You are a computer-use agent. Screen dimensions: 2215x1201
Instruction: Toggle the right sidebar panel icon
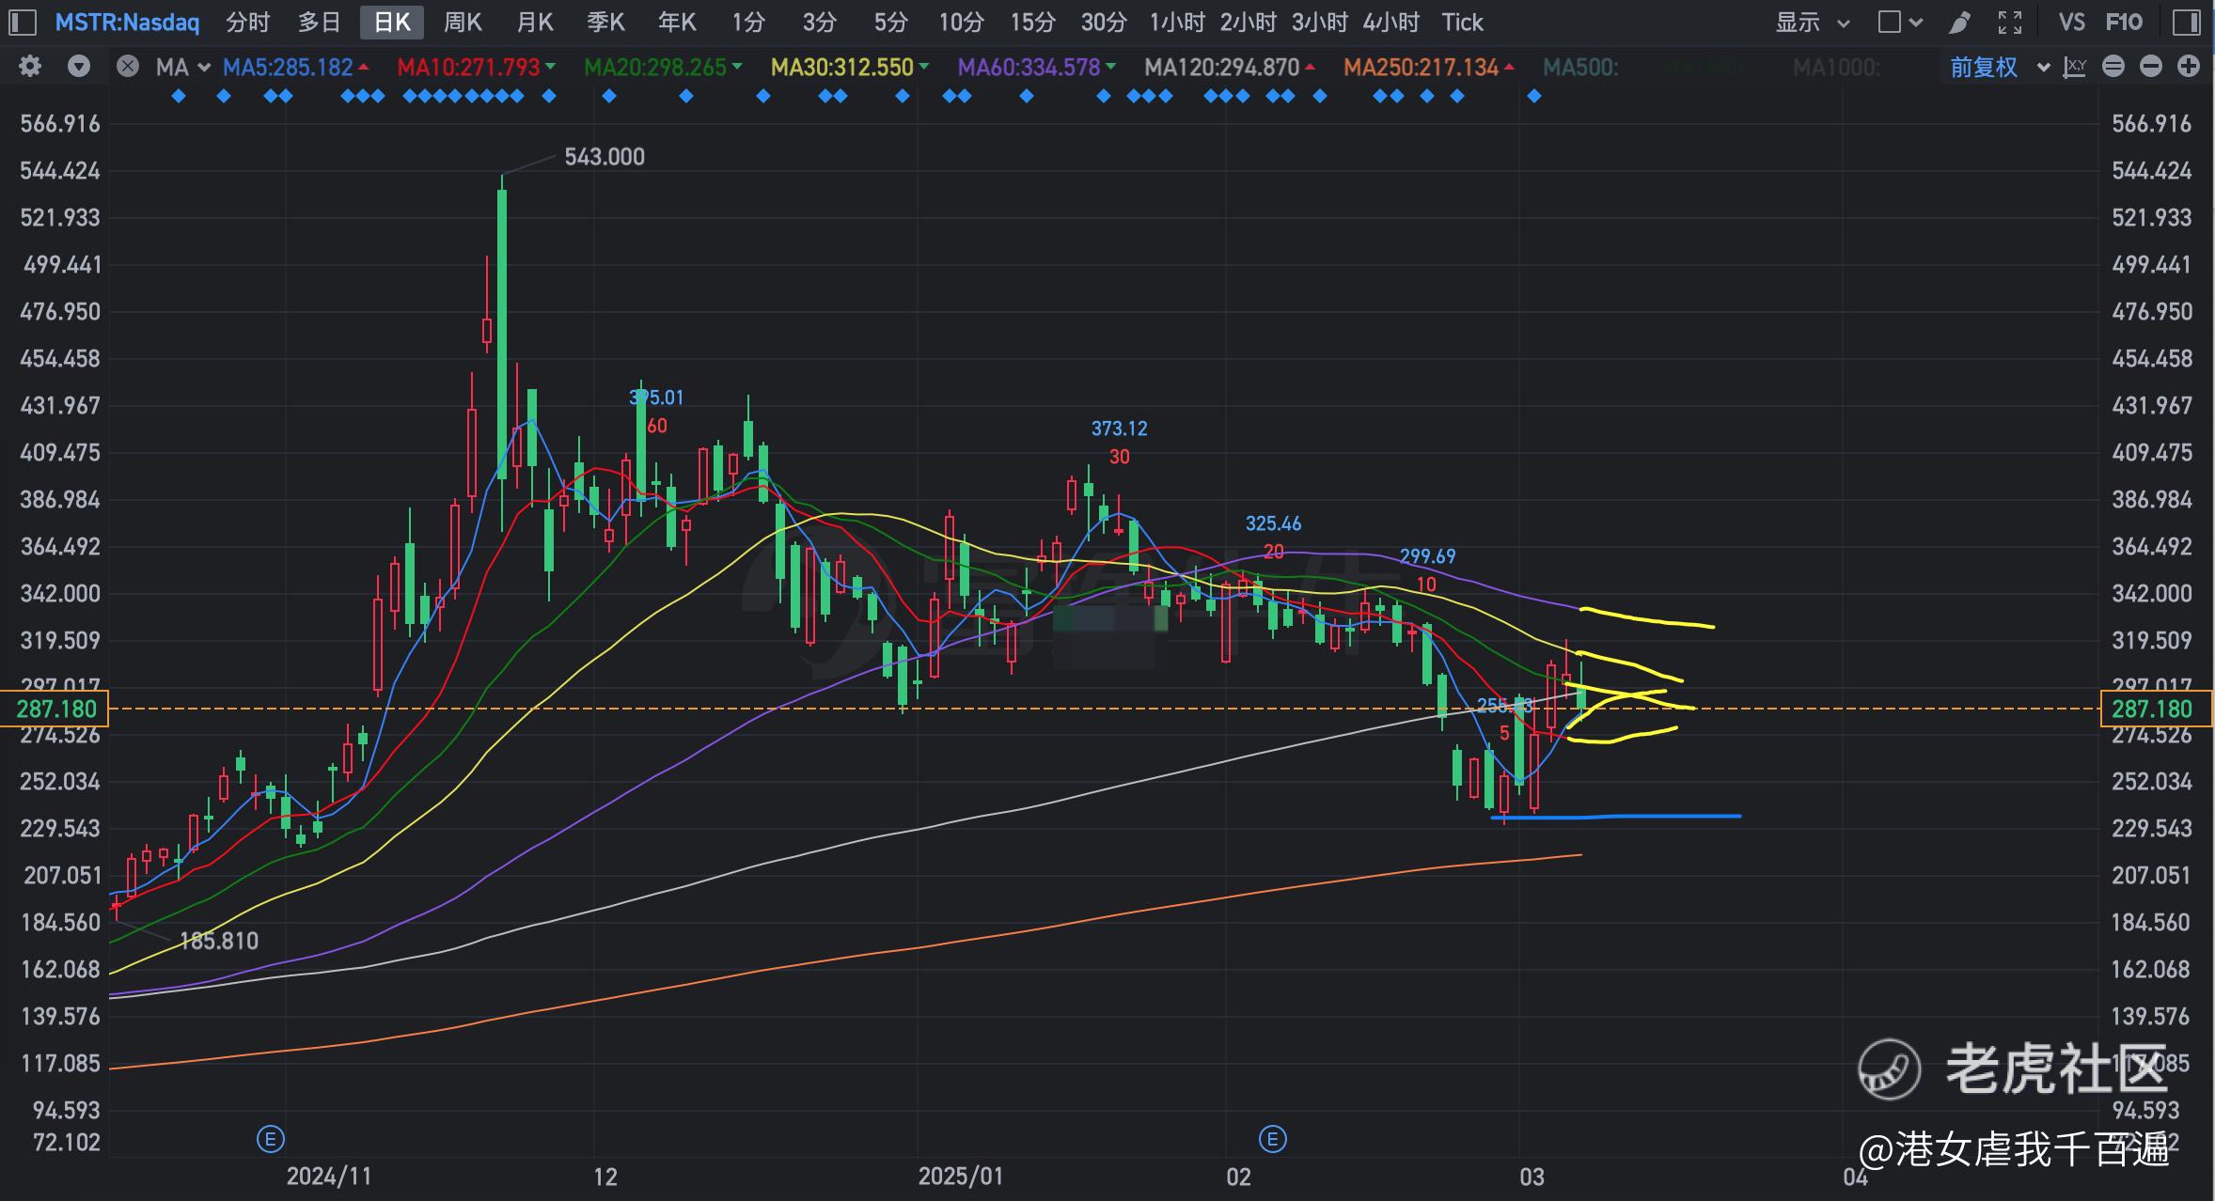coord(2187,22)
